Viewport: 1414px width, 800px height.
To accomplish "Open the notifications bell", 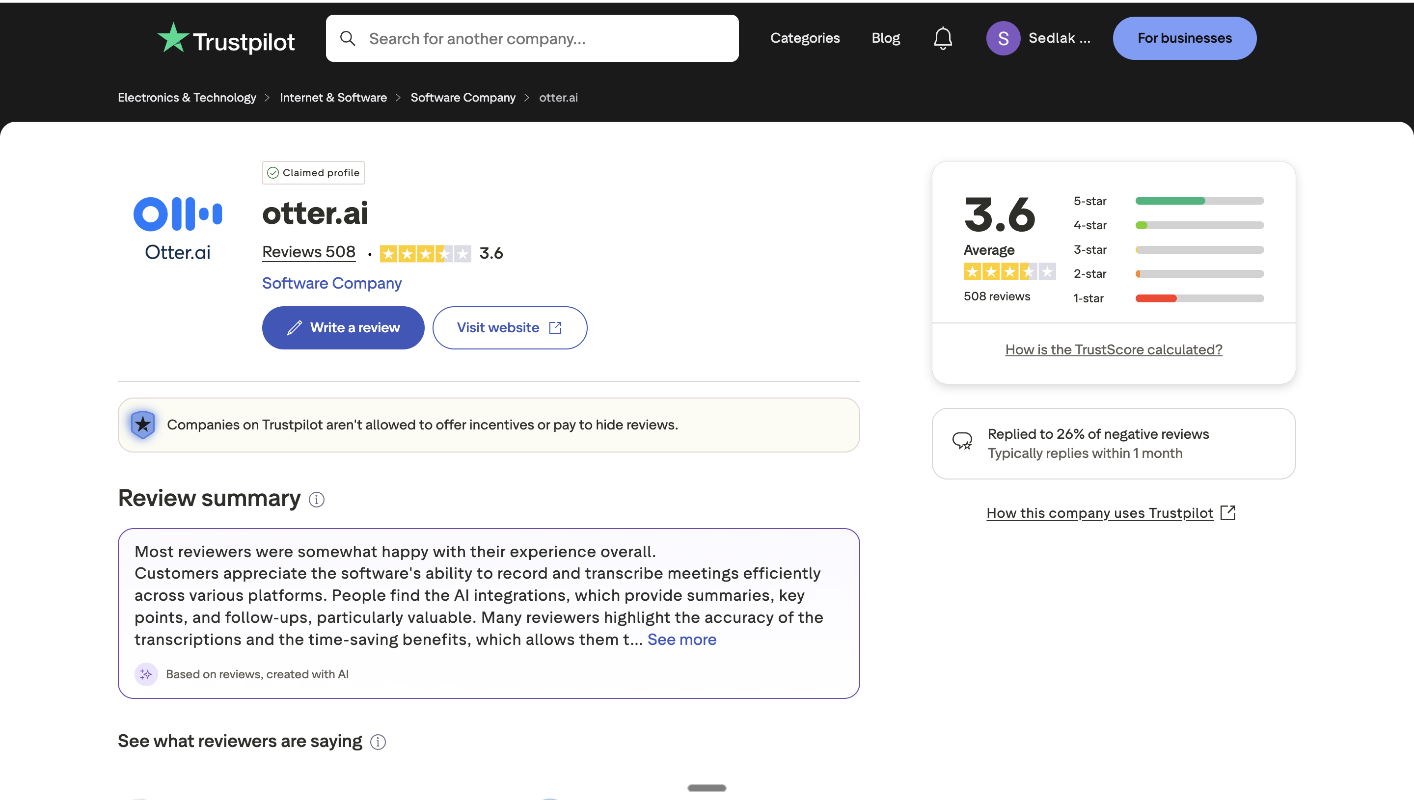I will [943, 38].
